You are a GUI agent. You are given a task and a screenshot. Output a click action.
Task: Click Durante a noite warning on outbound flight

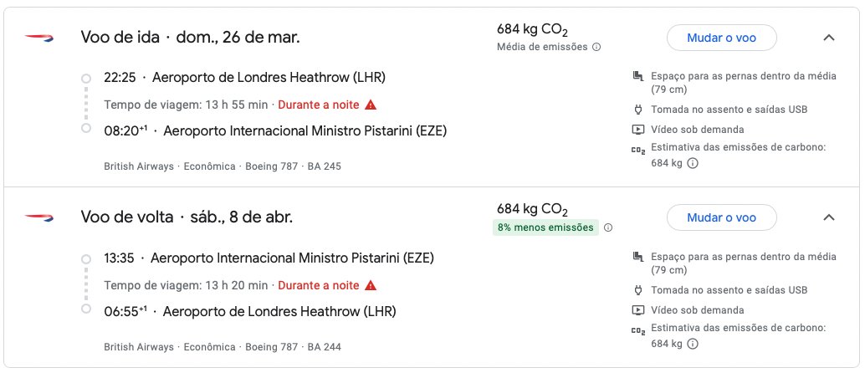click(x=318, y=105)
